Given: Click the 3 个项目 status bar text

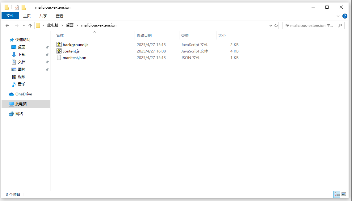Looking at the screenshot, I should pyautogui.click(x=13, y=195).
